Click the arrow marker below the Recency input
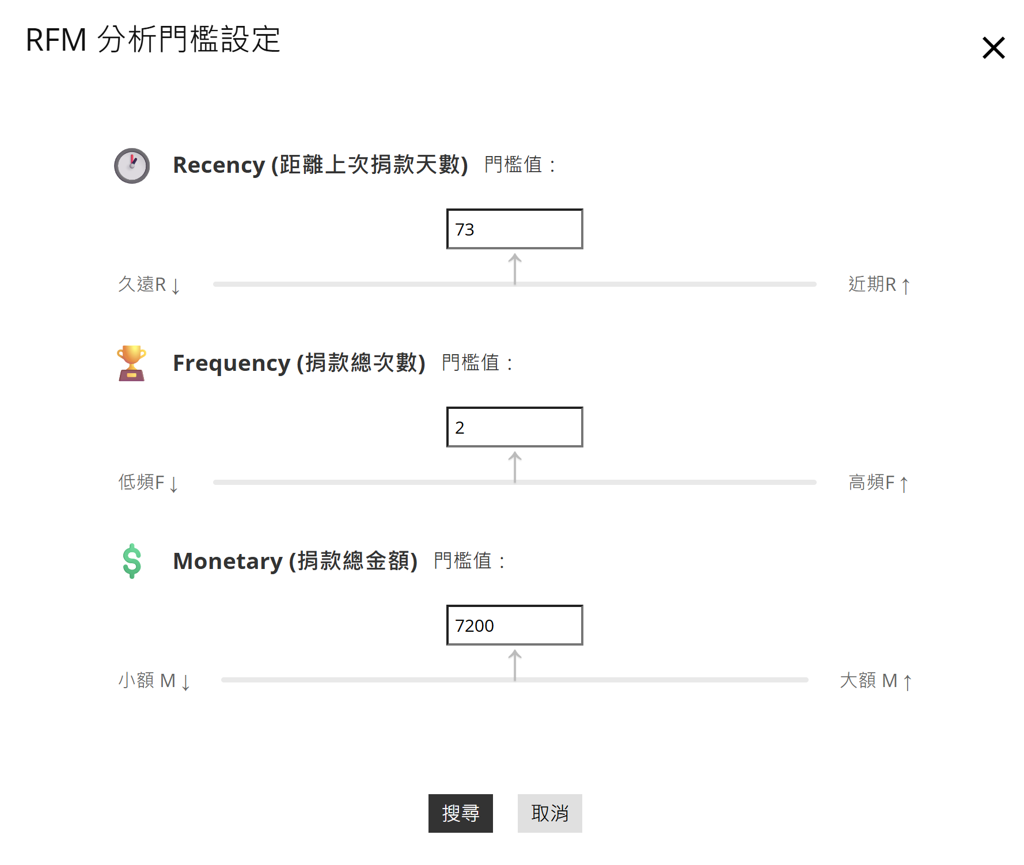This screenshot has height=865, width=1024. point(515,269)
